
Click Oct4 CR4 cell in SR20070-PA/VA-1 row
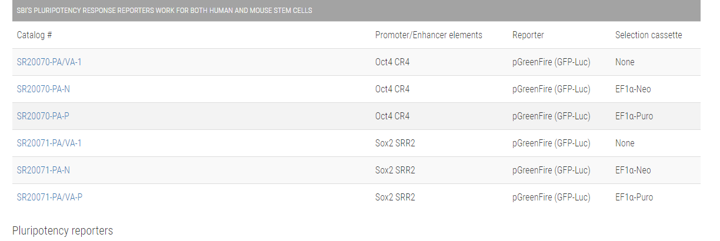pyautogui.click(x=392, y=62)
